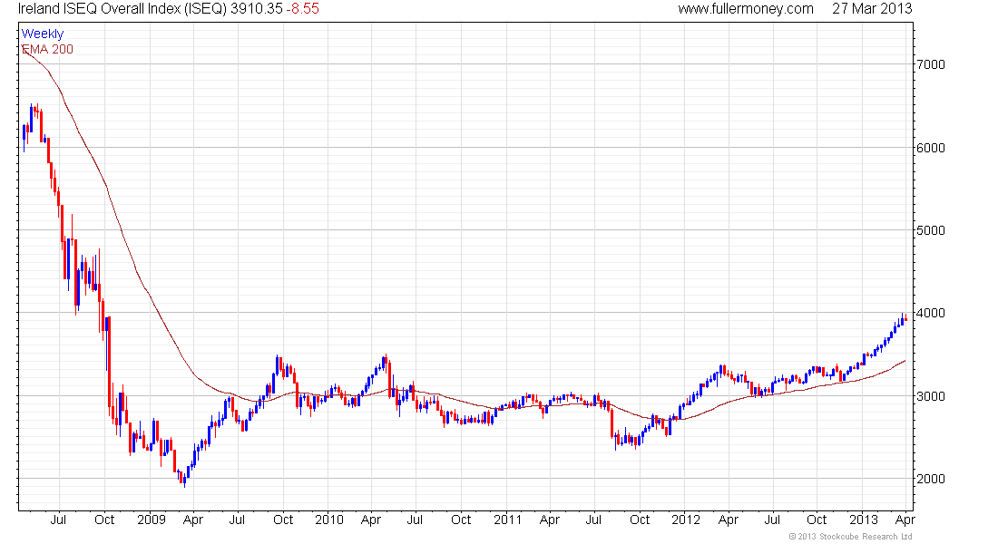Click the March 2009 low candlestick near 2000
This screenshot has height=544, width=998.
pos(184,479)
